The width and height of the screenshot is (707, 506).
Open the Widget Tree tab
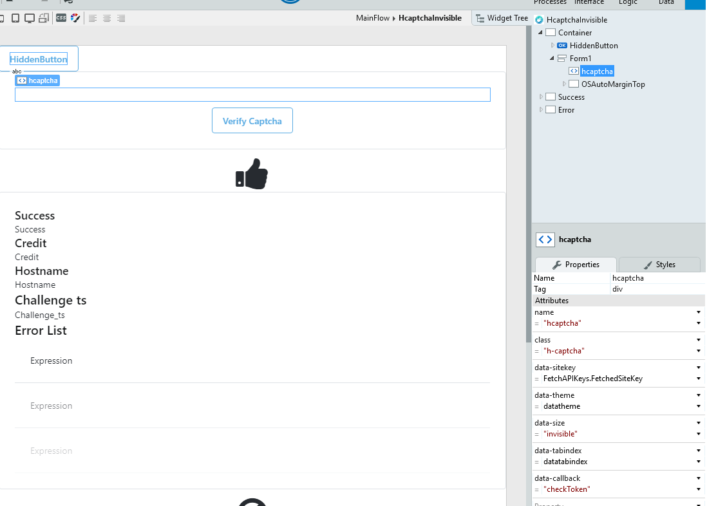point(502,18)
